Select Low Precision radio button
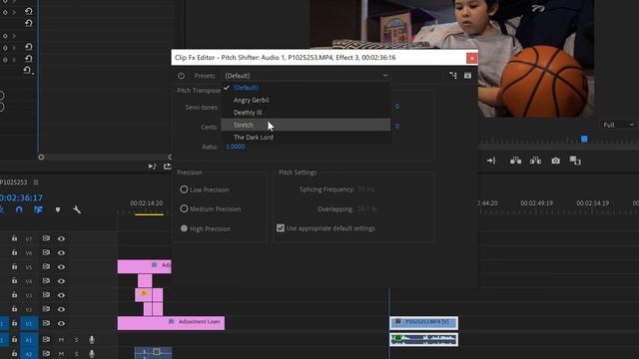 click(x=184, y=189)
